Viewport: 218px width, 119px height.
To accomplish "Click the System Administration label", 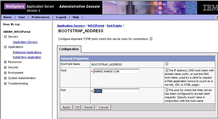I will pos(22,78).
